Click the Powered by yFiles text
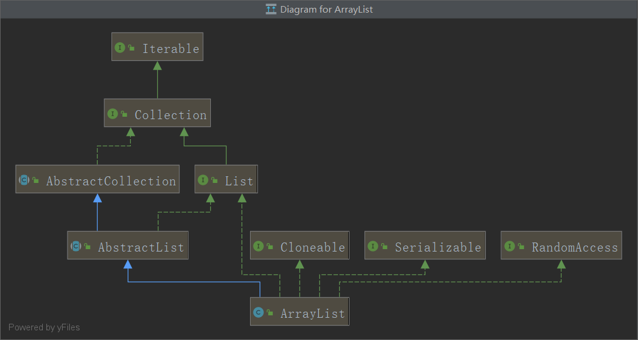Screen dimensions: 638x340 pos(44,327)
